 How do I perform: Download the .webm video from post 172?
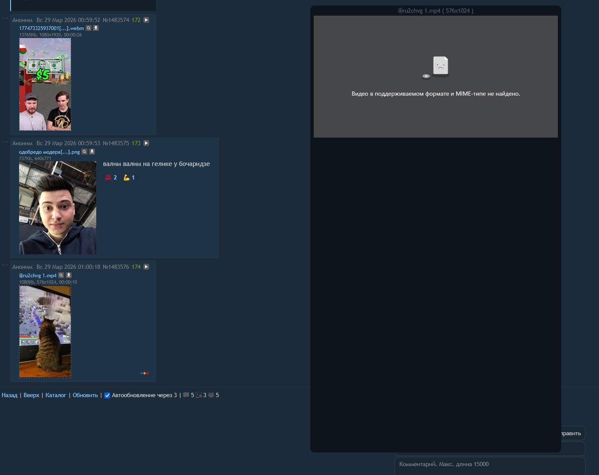coord(96,28)
